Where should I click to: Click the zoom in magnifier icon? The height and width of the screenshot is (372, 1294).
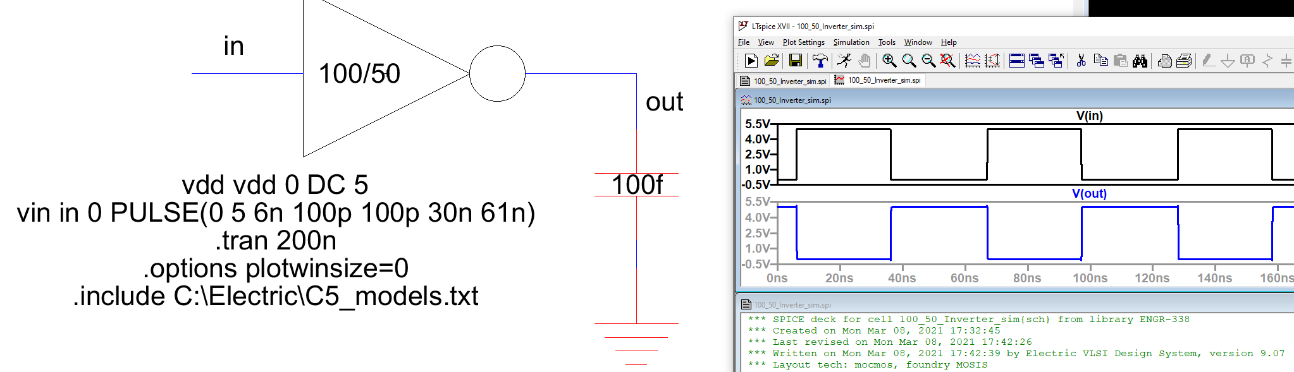[x=889, y=61]
